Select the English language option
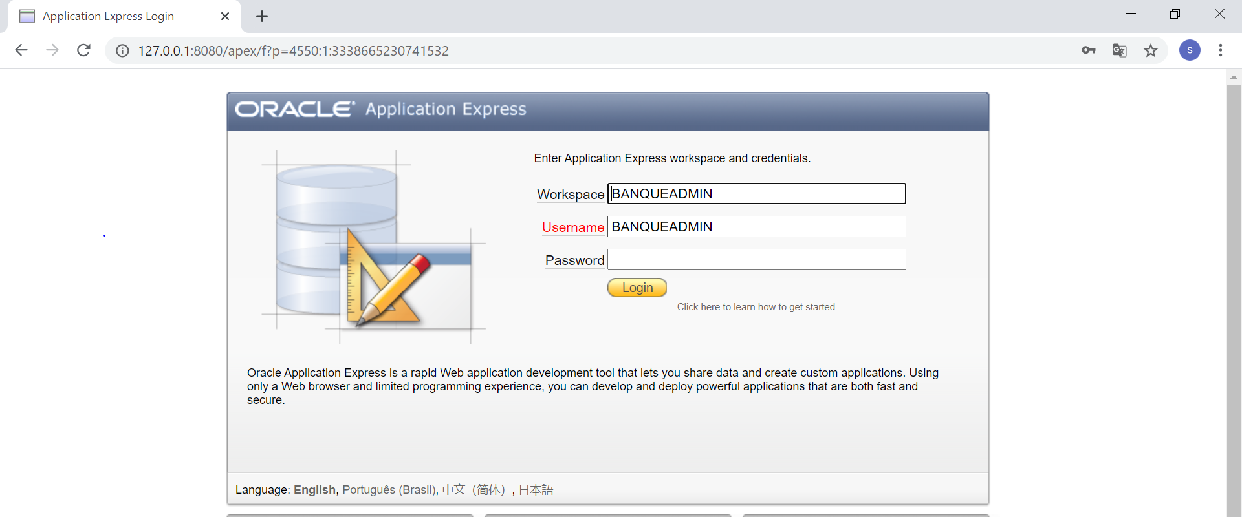Image resolution: width=1242 pixels, height=517 pixels. point(314,490)
